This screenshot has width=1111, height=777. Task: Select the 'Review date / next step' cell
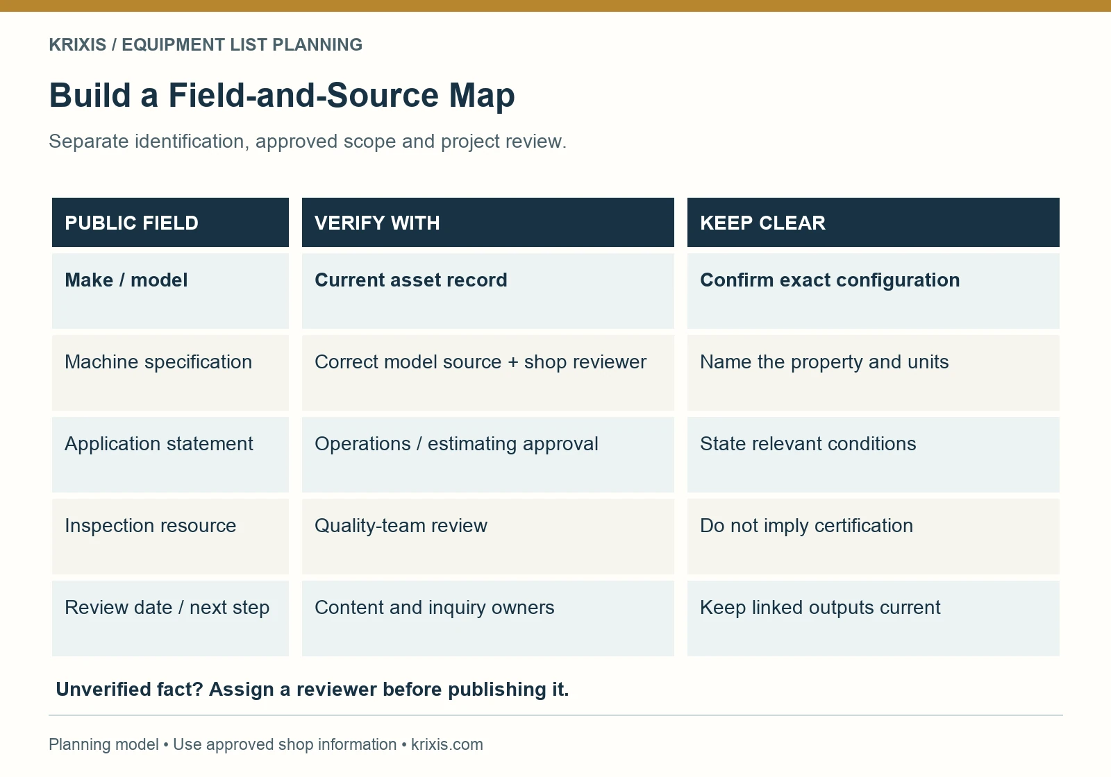coord(170,619)
